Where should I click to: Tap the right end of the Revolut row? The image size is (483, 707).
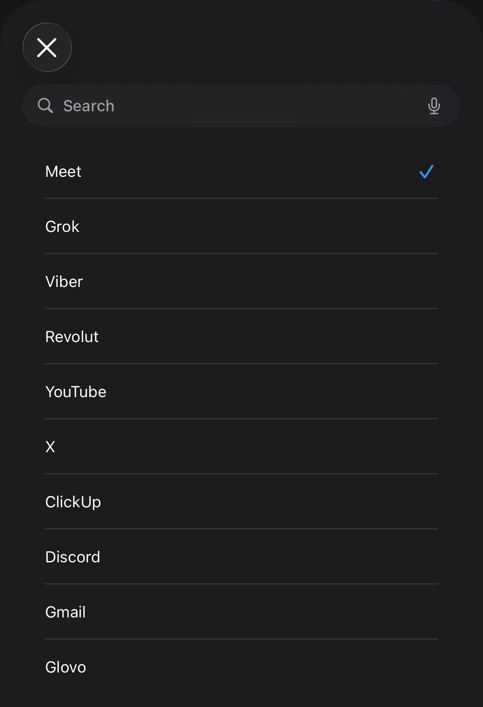pyautogui.click(x=419, y=337)
